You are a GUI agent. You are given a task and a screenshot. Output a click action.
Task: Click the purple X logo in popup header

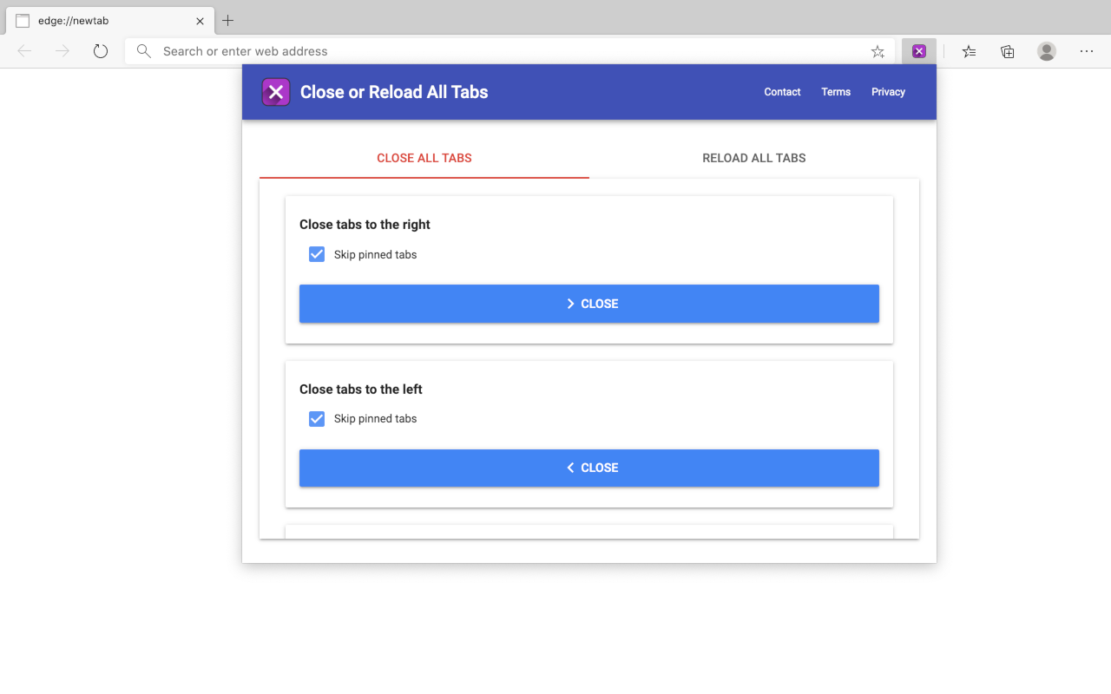tap(276, 92)
